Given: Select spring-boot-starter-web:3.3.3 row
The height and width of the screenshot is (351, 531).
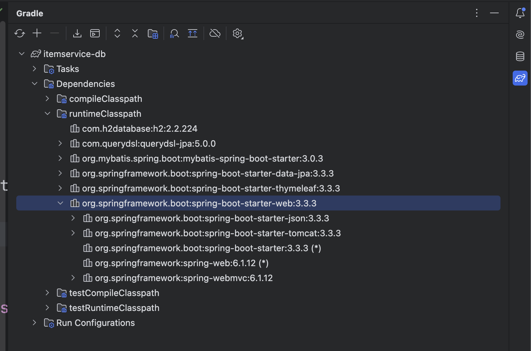Looking at the screenshot, I should [258, 203].
